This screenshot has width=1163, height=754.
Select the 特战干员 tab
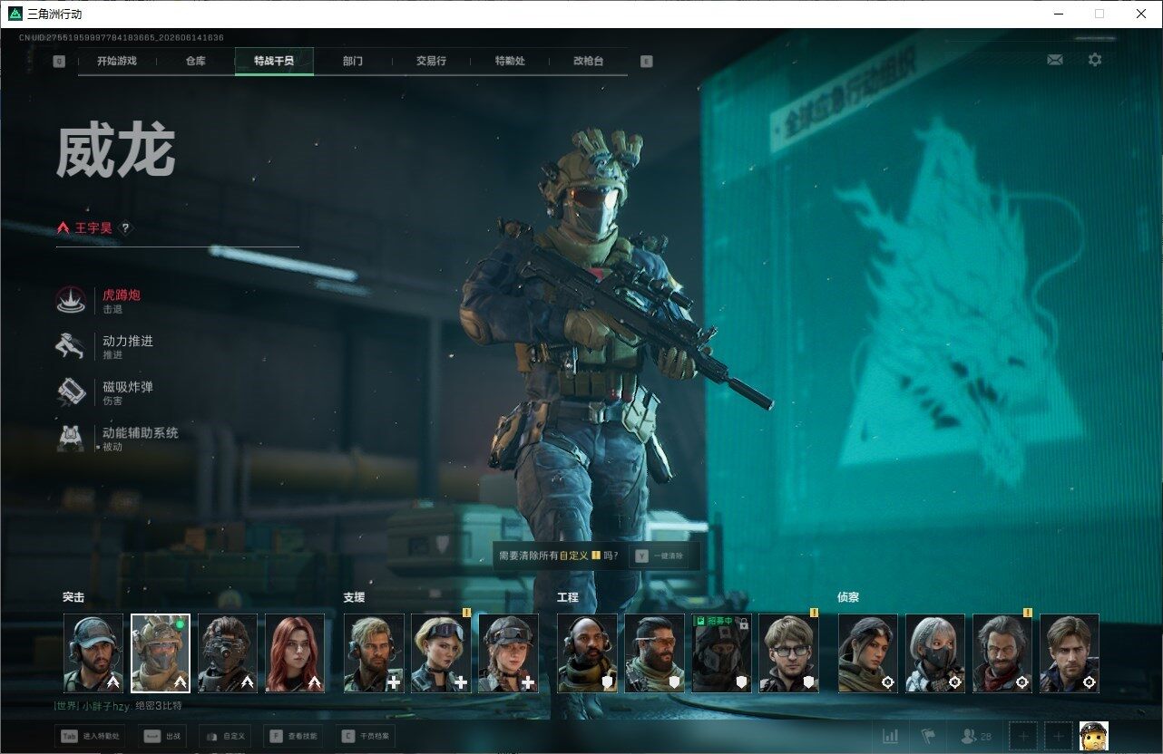coord(274,61)
